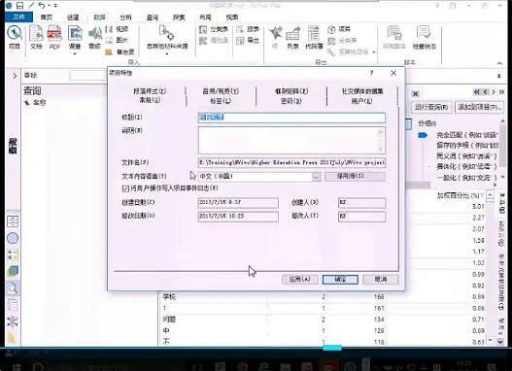Switch to the 探索 ribbon tab
This screenshot has height=371, width=512.
pyautogui.click(x=179, y=17)
